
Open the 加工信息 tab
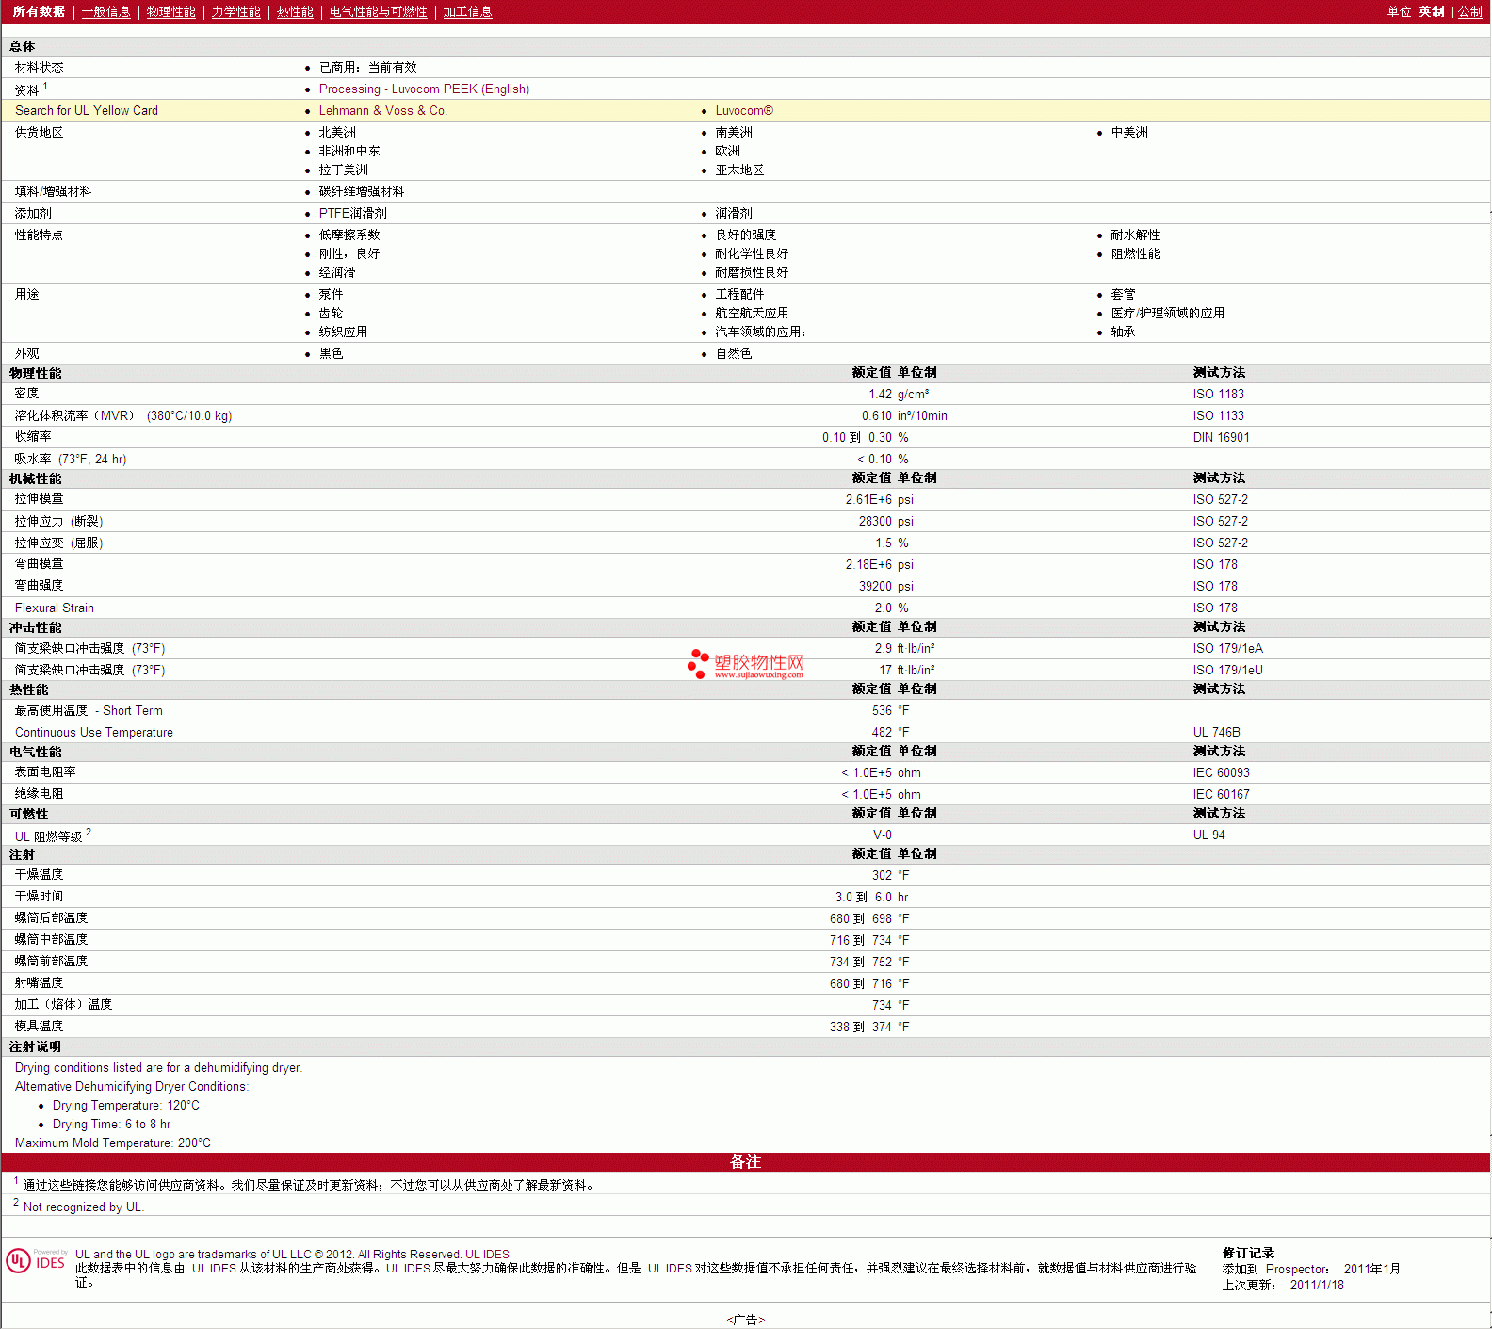point(467,11)
